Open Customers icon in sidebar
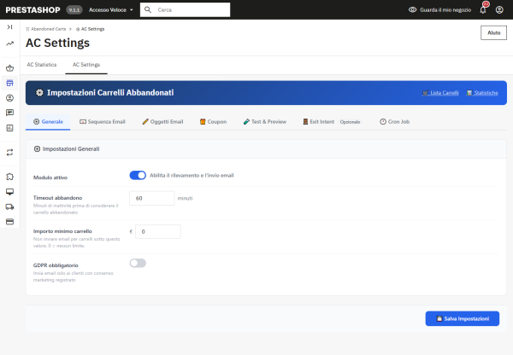 coord(9,98)
